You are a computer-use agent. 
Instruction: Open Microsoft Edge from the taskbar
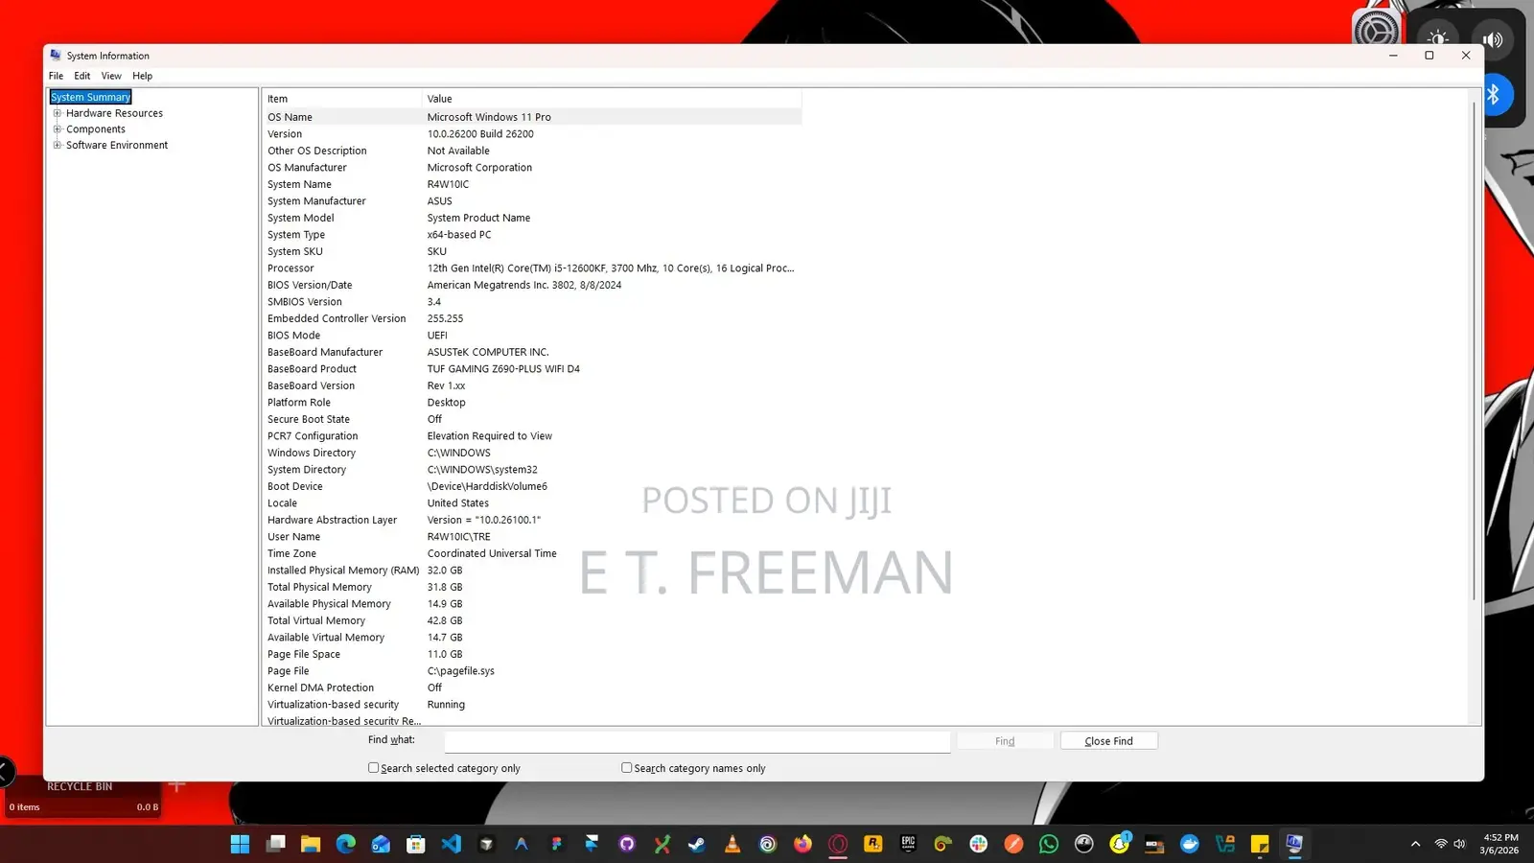[346, 844]
